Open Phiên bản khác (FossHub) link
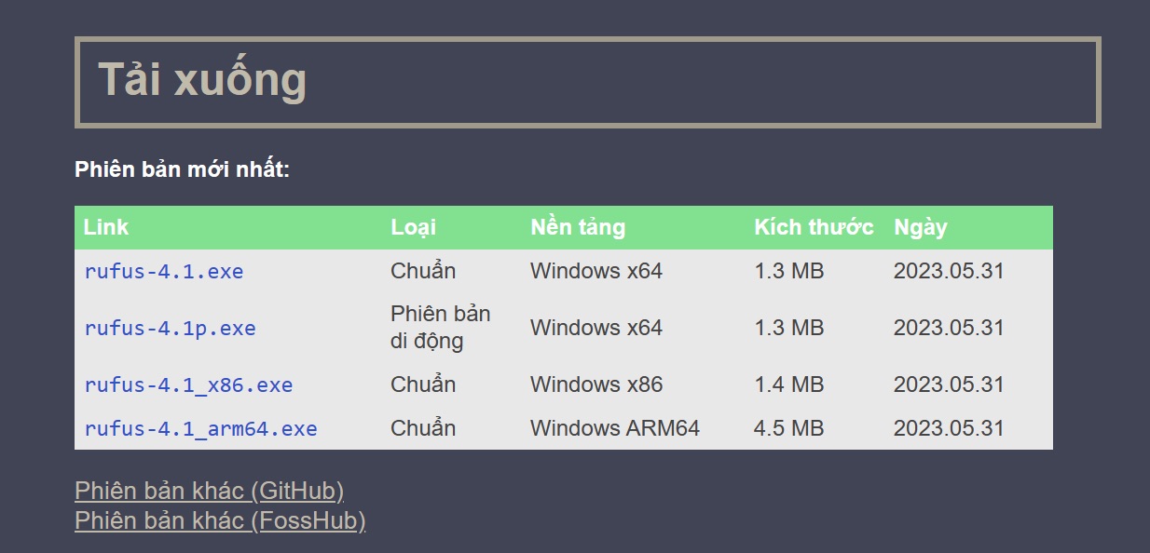Screen dimensions: 1150x553 [x=220, y=520]
